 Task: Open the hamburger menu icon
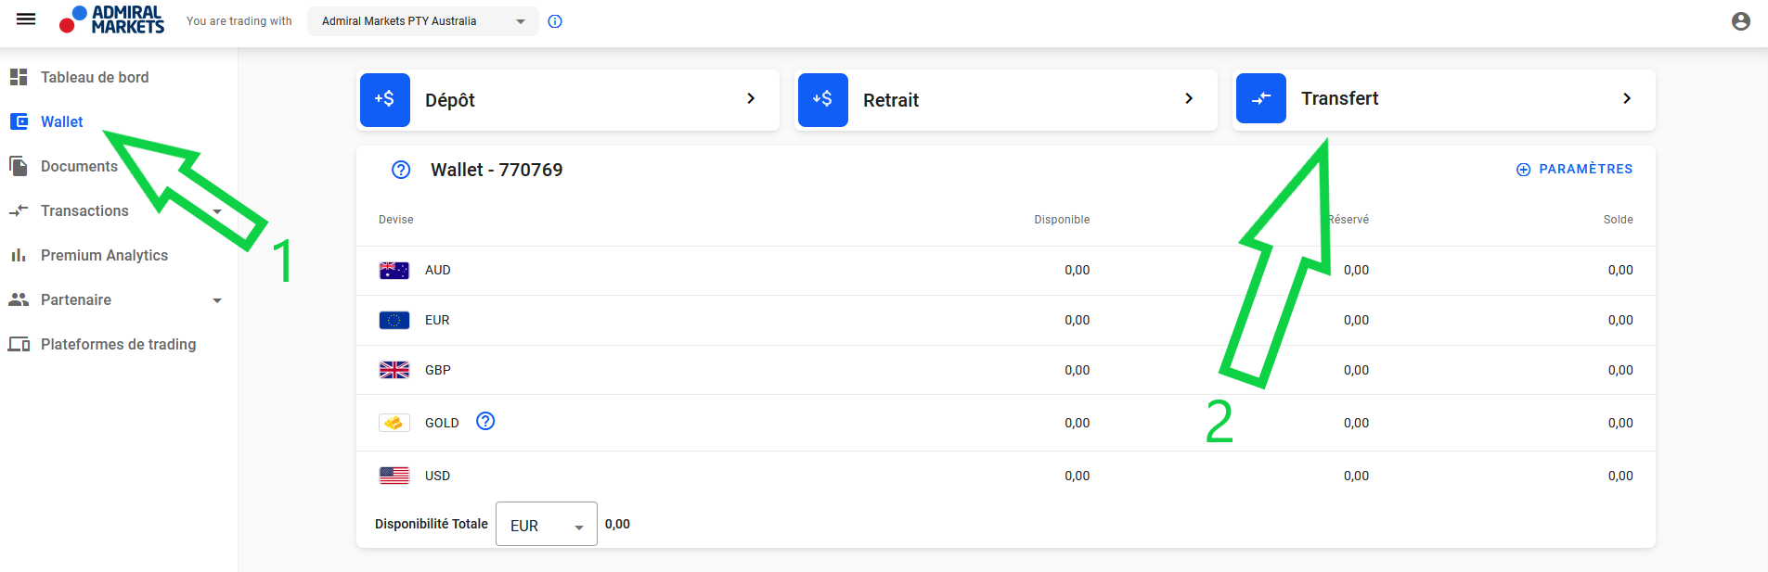(x=26, y=19)
